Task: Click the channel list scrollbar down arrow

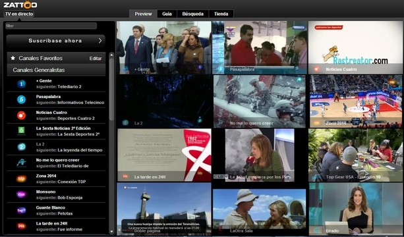Action: coord(111,232)
